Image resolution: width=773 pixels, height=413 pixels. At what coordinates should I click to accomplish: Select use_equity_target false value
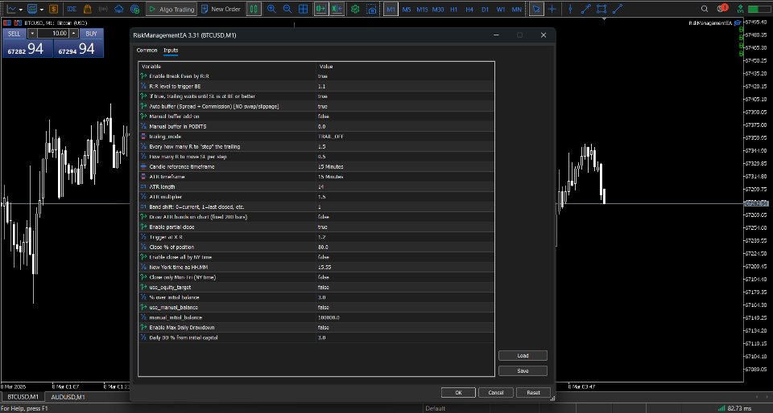pyautogui.click(x=405, y=287)
